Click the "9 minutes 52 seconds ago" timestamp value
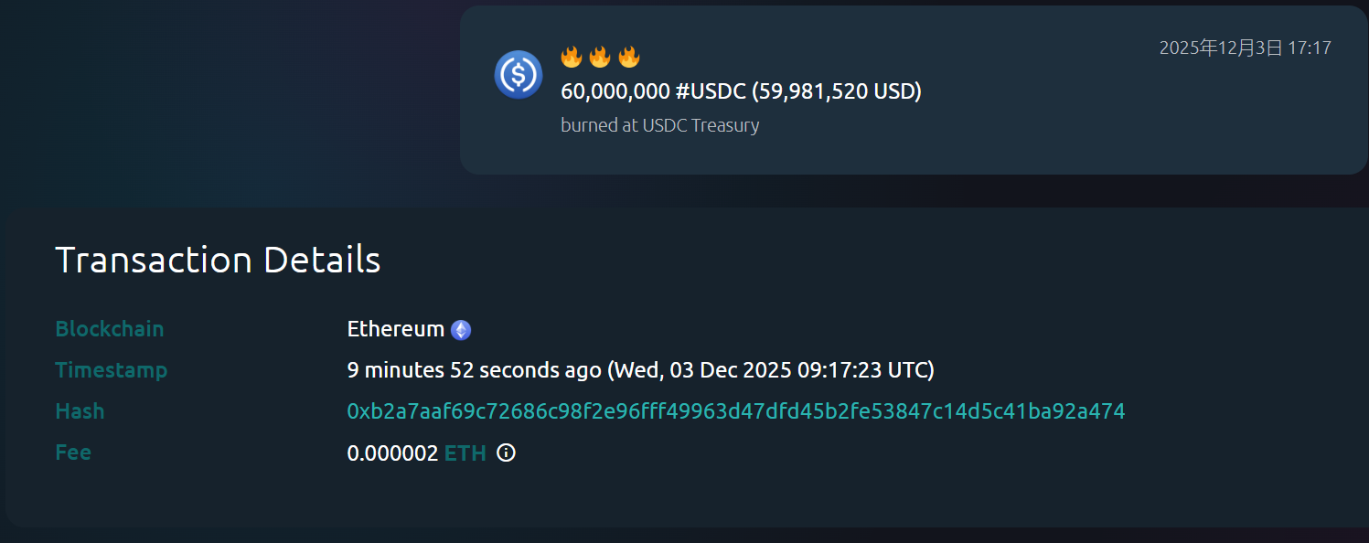The height and width of the screenshot is (543, 1369). (x=474, y=370)
